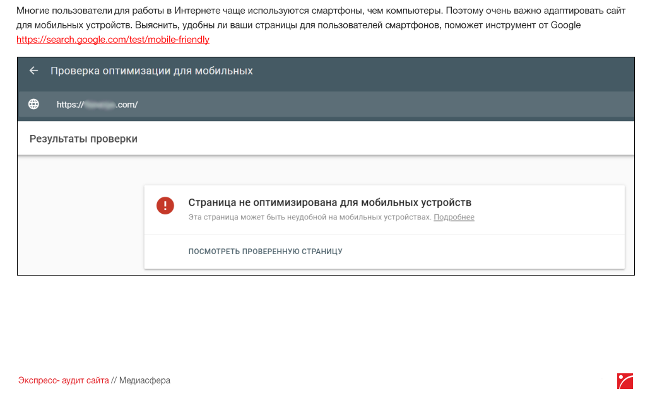Click the "Медиасфера" footer text

point(145,381)
